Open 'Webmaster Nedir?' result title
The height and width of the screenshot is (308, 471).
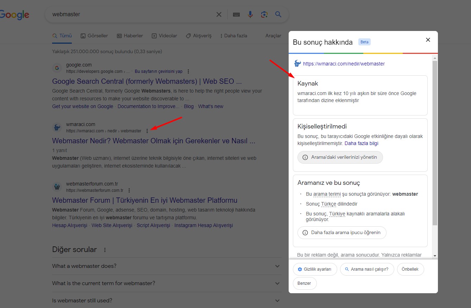click(x=154, y=141)
